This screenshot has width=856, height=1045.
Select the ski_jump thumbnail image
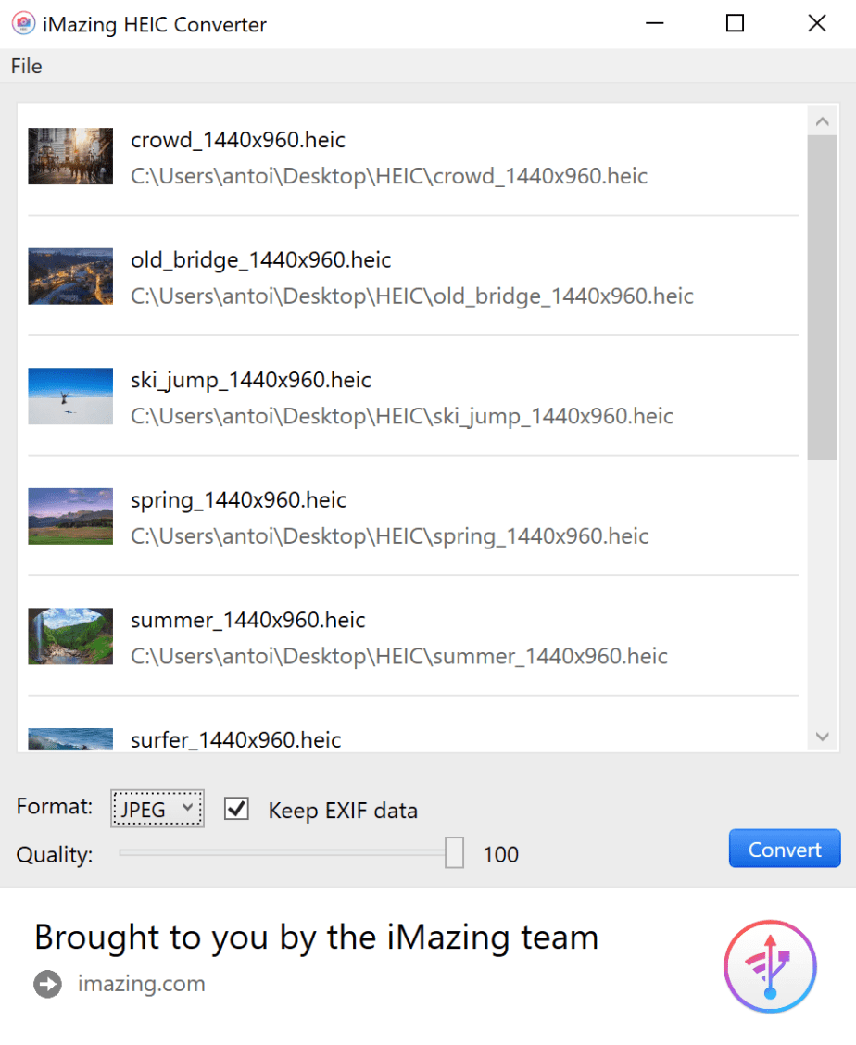70,396
